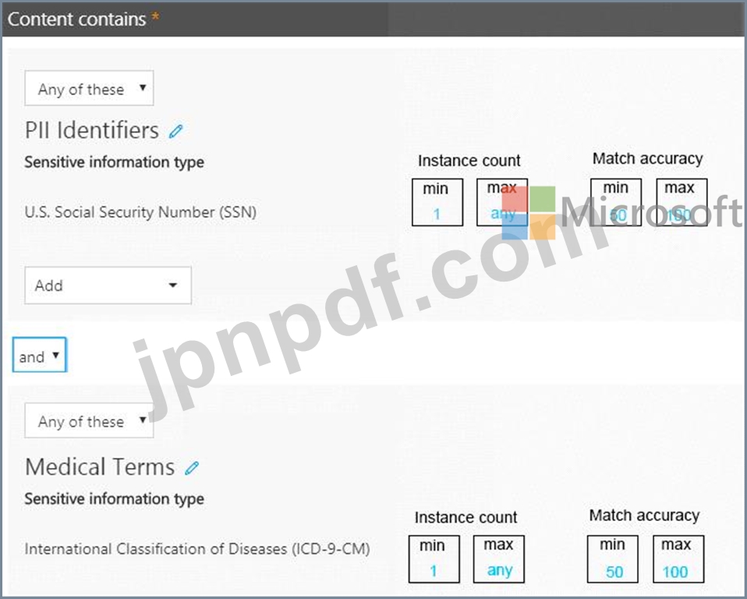Select SSN instance count max field
The height and width of the screenshot is (599, 747).
pyautogui.click(x=502, y=202)
